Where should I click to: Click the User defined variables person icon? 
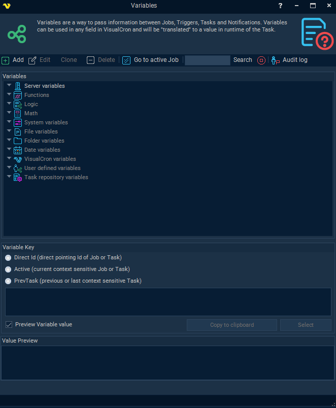18,168
